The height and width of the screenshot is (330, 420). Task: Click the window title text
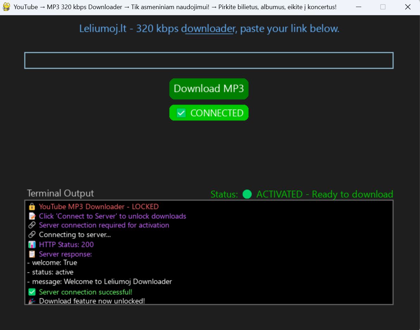pos(175,7)
